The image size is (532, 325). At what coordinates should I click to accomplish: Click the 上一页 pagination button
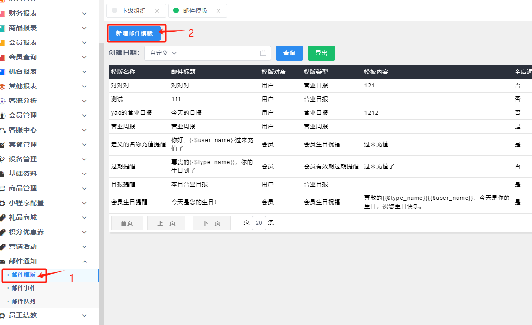(x=166, y=223)
